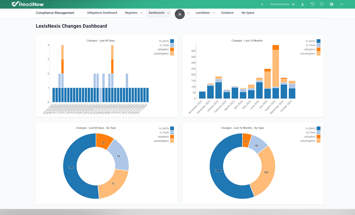The width and height of the screenshot is (355, 215).
Task: Open the user profile icon
Action: 303,4
